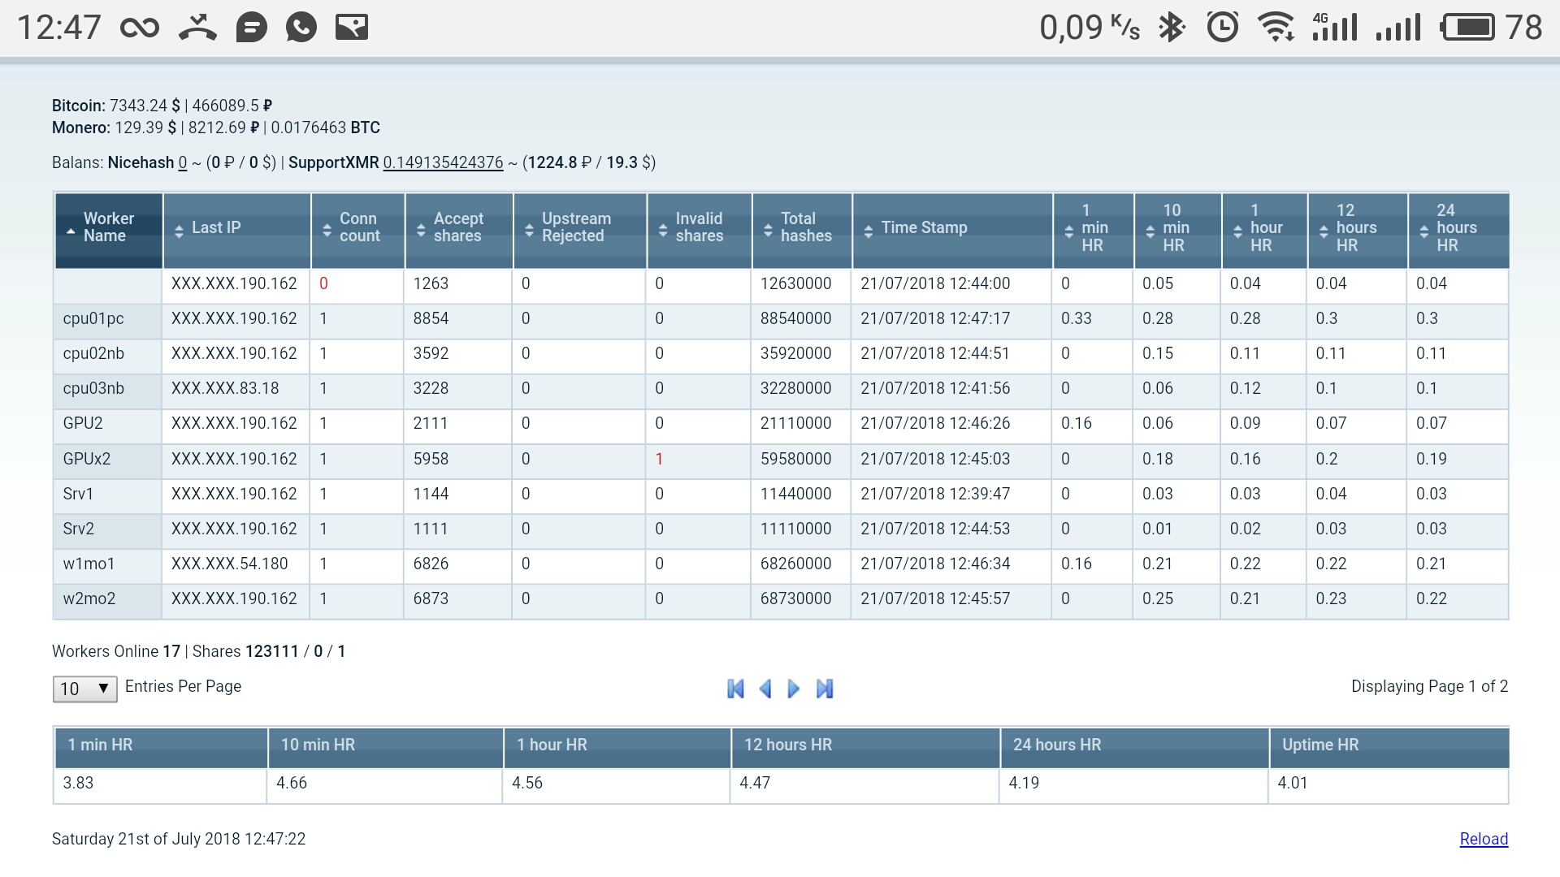Screen dimensions: 1560x877
Task: Tap the Bluetooth icon in status bar
Action: click(x=1171, y=26)
